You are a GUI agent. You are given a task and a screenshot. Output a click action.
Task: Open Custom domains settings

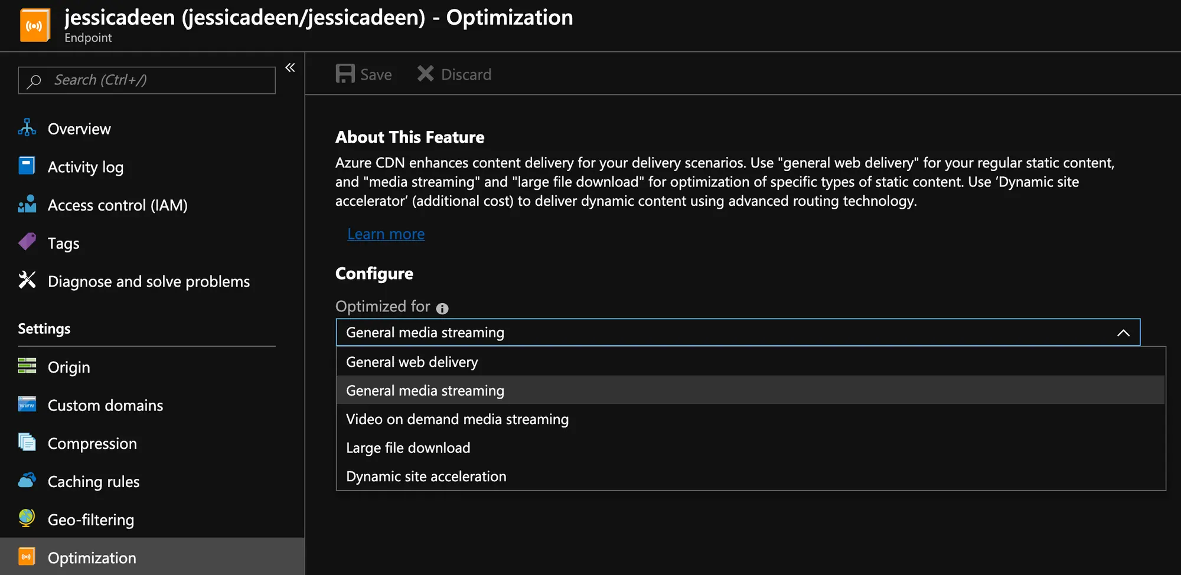click(x=105, y=405)
